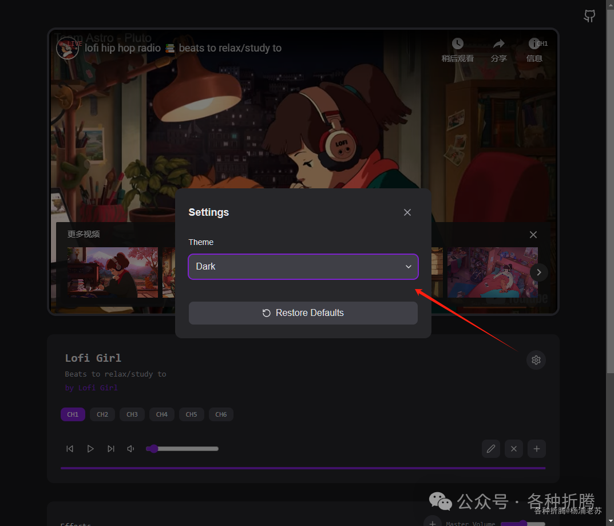Show next suggested videos with chevron
Viewport: 614px width, 526px height.
click(539, 272)
